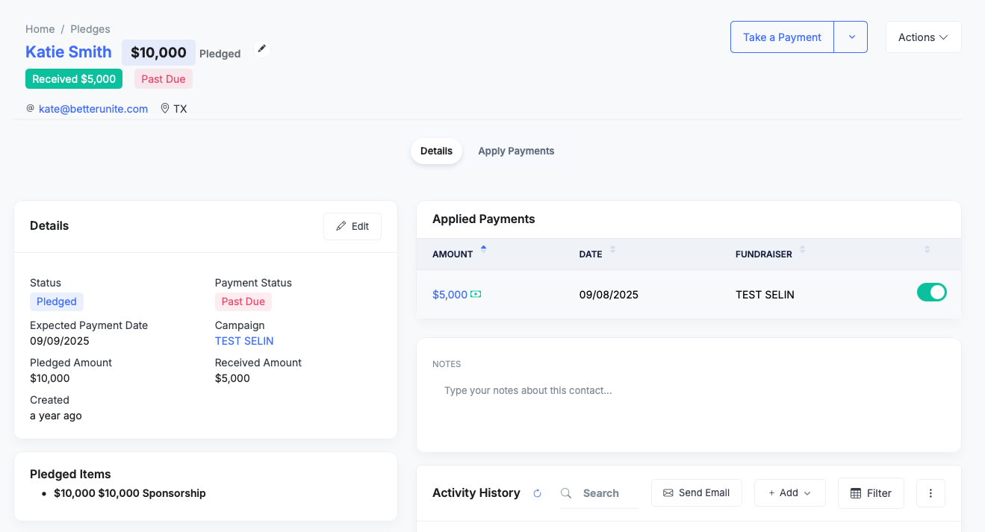Click the Past Due badge under Payment Status
This screenshot has height=532, width=985.
coord(243,301)
